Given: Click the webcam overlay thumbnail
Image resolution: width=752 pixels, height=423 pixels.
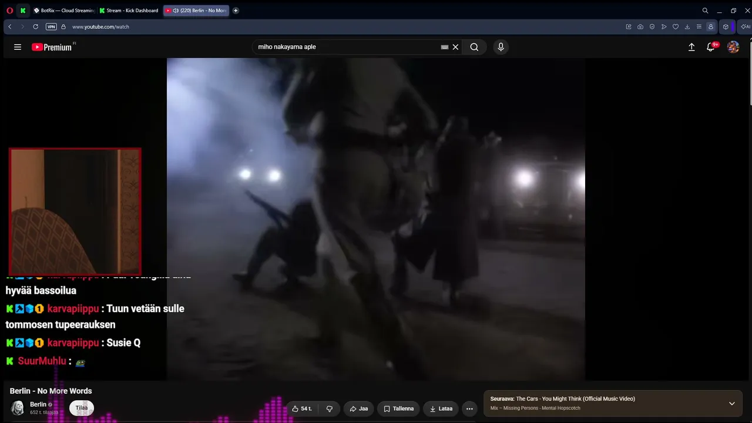Looking at the screenshot, I should click(x=75, y=211).
